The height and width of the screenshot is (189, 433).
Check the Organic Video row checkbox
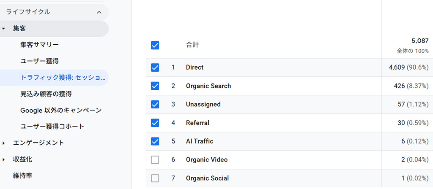155,160
